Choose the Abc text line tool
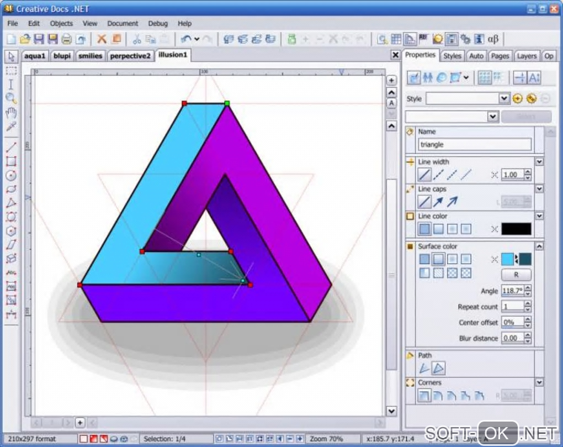This screenshot has height=447, width=563. tap(11, 272)
